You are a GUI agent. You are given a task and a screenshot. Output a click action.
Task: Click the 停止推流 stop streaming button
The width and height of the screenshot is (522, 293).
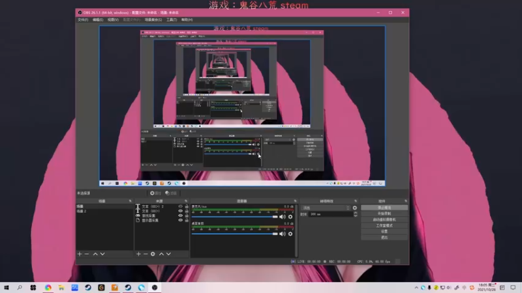[x=384, y=208]
